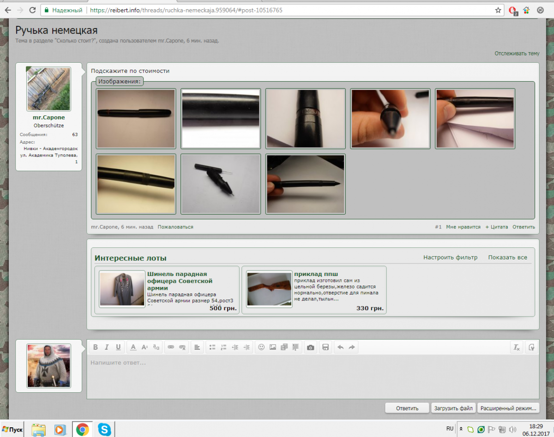
Task: Open the first pen image thumbnail
Action: (136, 119)
